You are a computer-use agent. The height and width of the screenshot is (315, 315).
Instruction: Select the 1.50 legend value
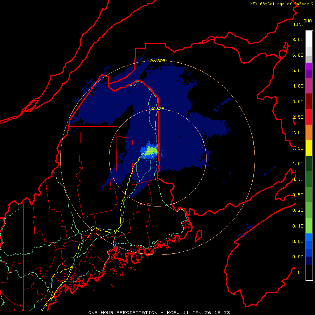(x=298, y=148)
